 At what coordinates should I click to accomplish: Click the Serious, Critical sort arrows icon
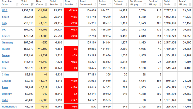pyautogui.click(x=126, y=5)
